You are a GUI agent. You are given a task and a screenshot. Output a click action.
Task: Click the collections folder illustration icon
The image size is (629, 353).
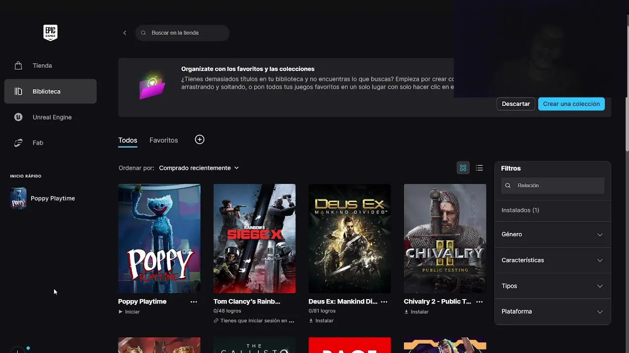pyautogui.click(x=152, y=86)
